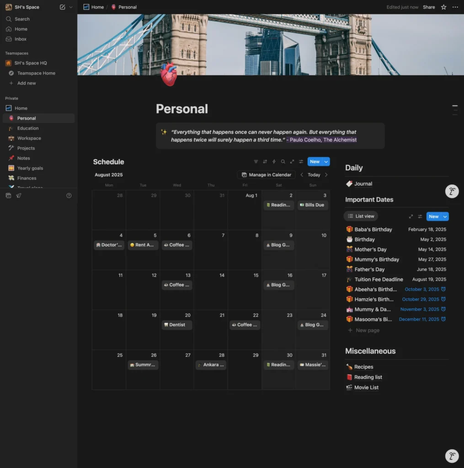Screen dimensions: 464x468
Task: Click the Manage in Calendar button
Action: tap(266, 175)
